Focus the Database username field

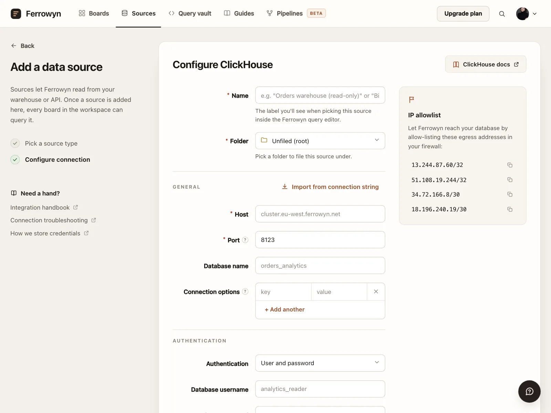320,389
